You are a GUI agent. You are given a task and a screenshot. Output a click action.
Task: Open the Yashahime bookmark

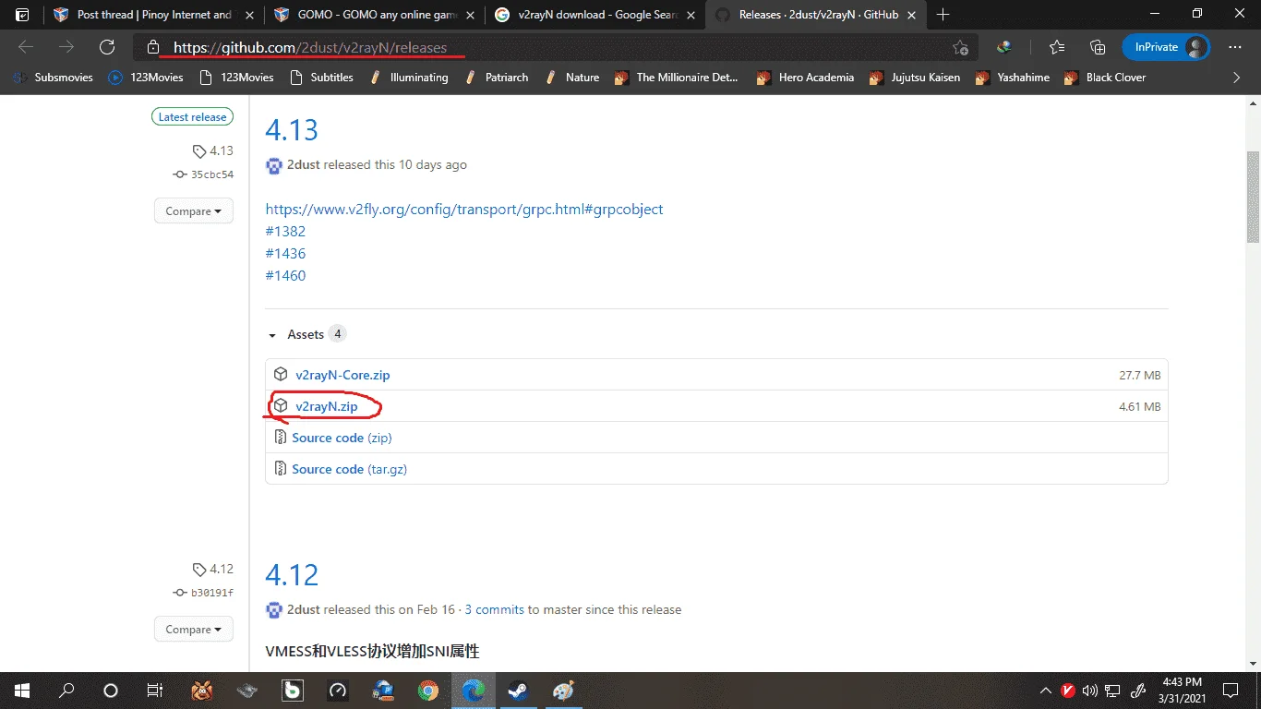pos(1012,78)
